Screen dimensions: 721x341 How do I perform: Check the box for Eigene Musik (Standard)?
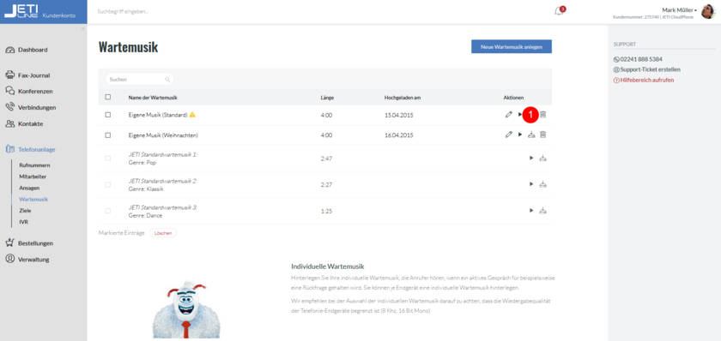pos(108,115)
